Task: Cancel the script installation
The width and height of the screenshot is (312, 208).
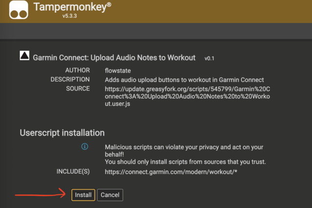Action: (x=110, y=195)
